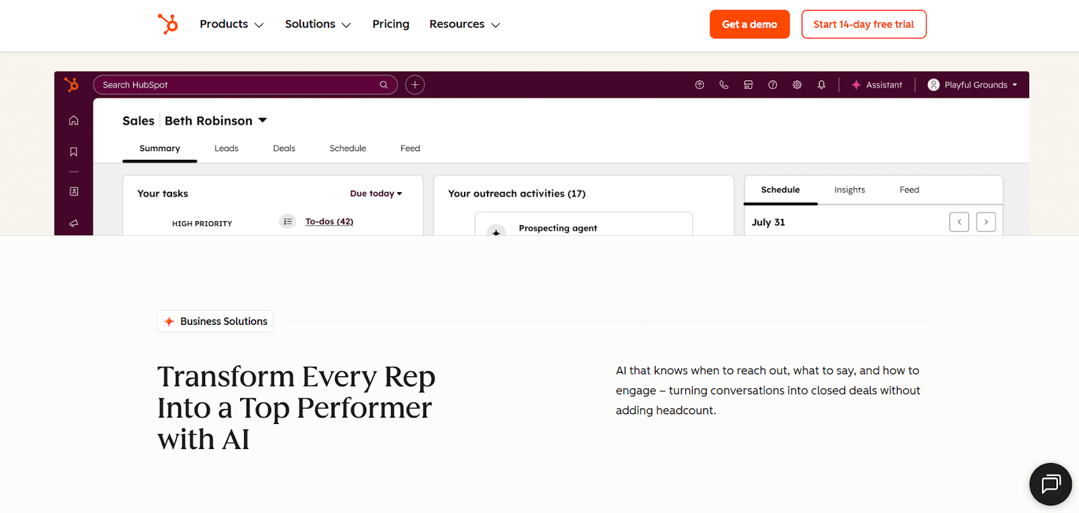Go to next day in schedule

[986, 222]
